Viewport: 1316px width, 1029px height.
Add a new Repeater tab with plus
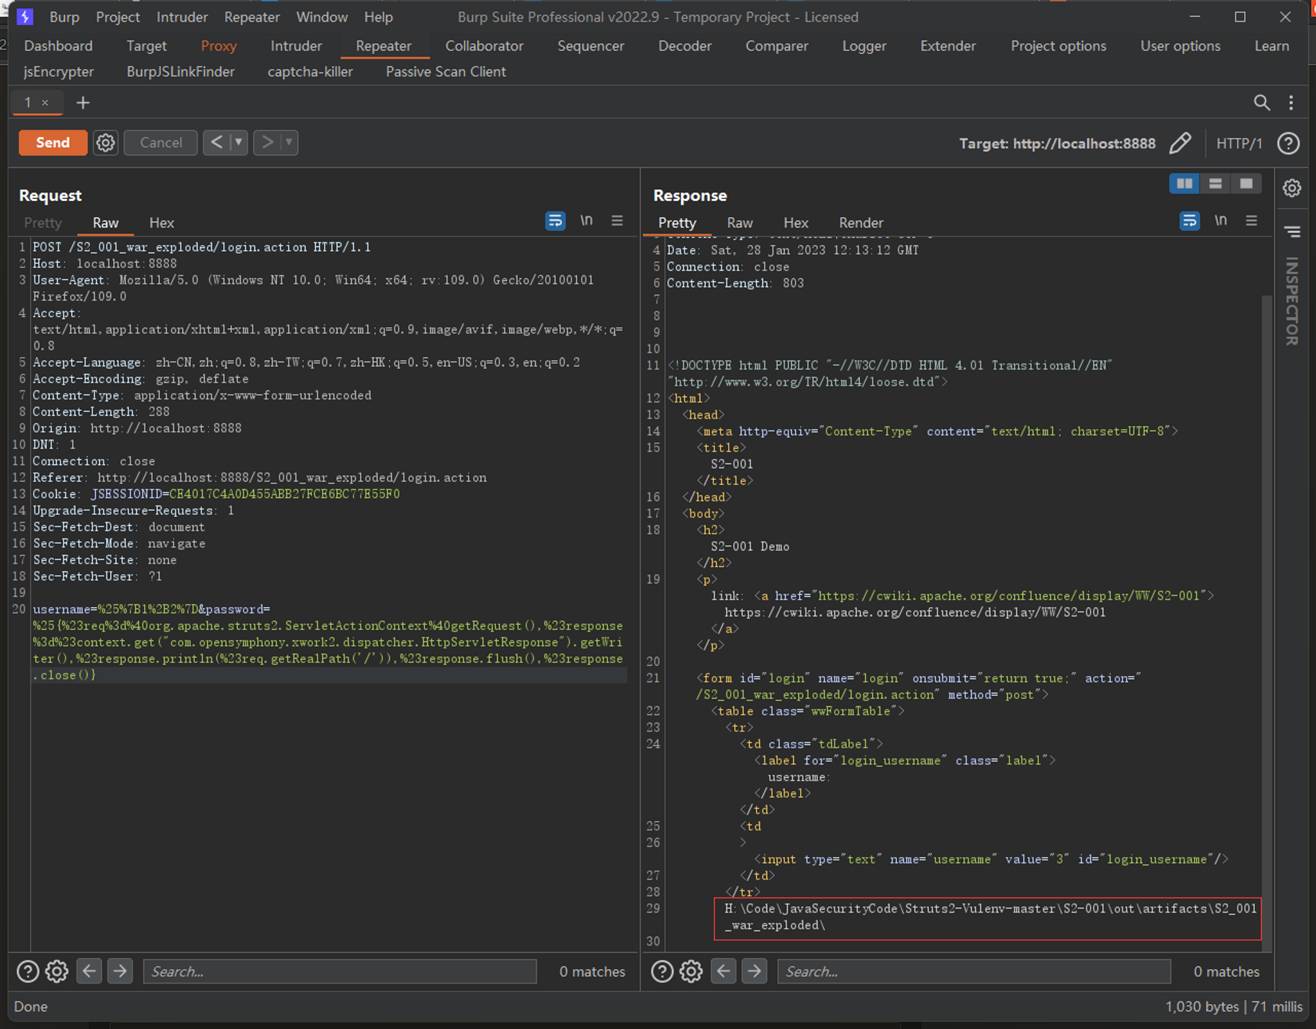point(83,103)
